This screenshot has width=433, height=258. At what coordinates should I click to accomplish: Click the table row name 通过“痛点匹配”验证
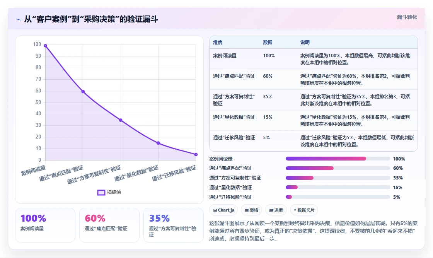pos(234,76)
